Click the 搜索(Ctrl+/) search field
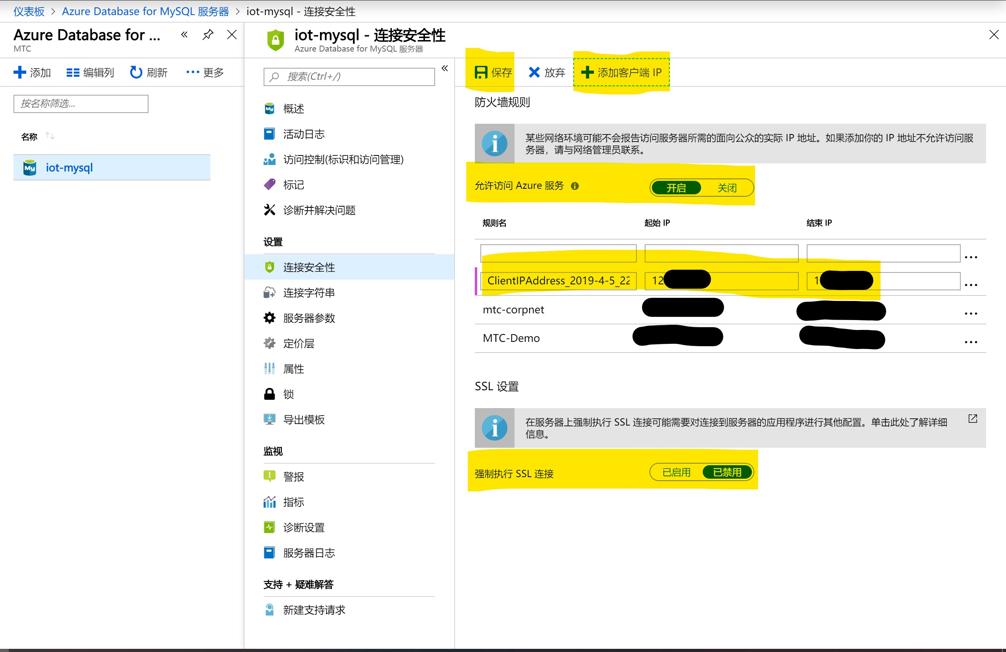Viewport: 1006px width, 652px height. tap(349, 77)
